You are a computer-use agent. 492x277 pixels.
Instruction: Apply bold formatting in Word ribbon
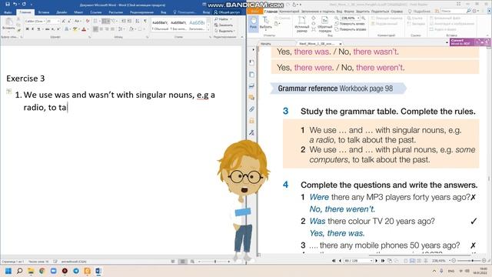coord(28,29)
